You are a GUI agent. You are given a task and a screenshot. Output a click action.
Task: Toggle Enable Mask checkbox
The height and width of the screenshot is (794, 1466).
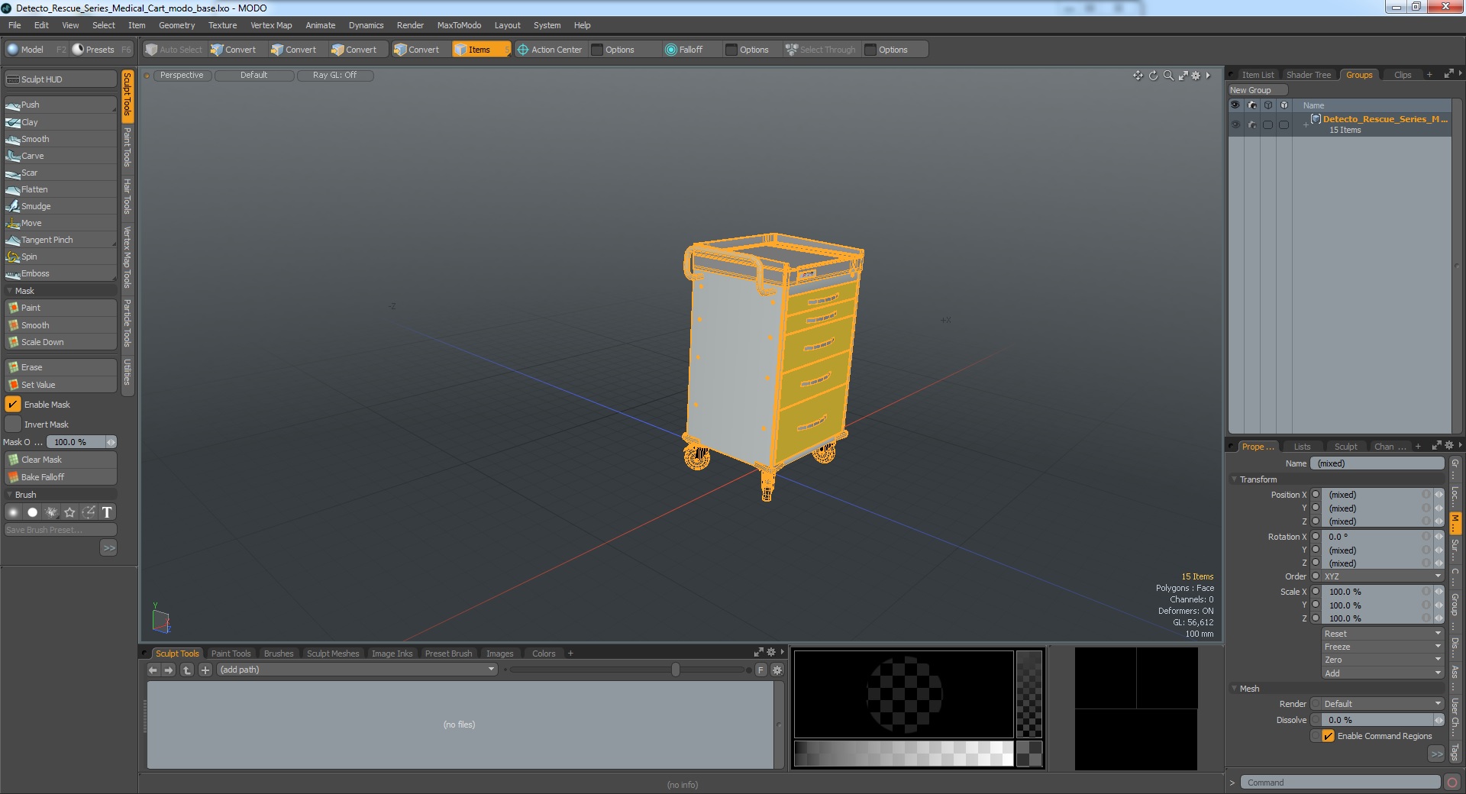(13, 405)
